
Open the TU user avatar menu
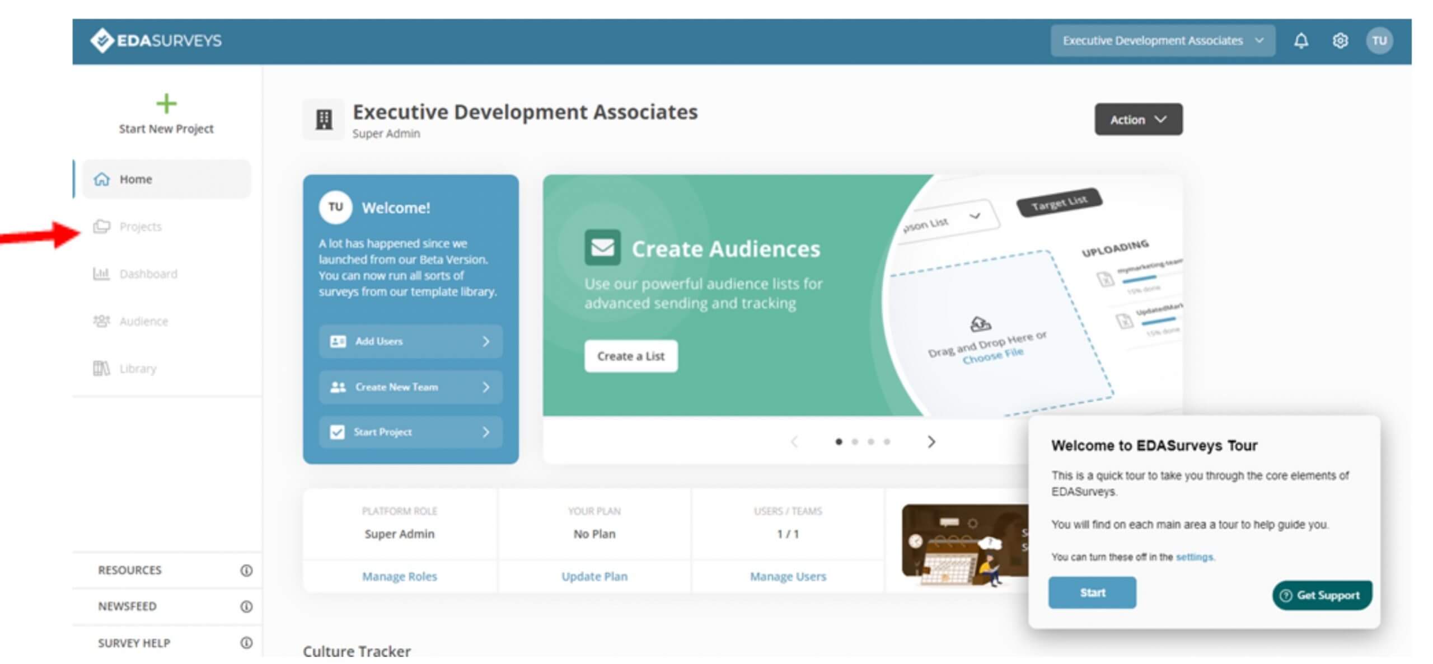(x=1379, y=40)
